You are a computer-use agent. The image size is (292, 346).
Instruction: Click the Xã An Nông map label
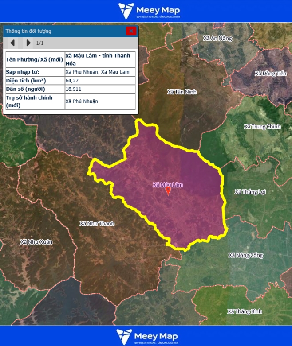pos(217,39)
